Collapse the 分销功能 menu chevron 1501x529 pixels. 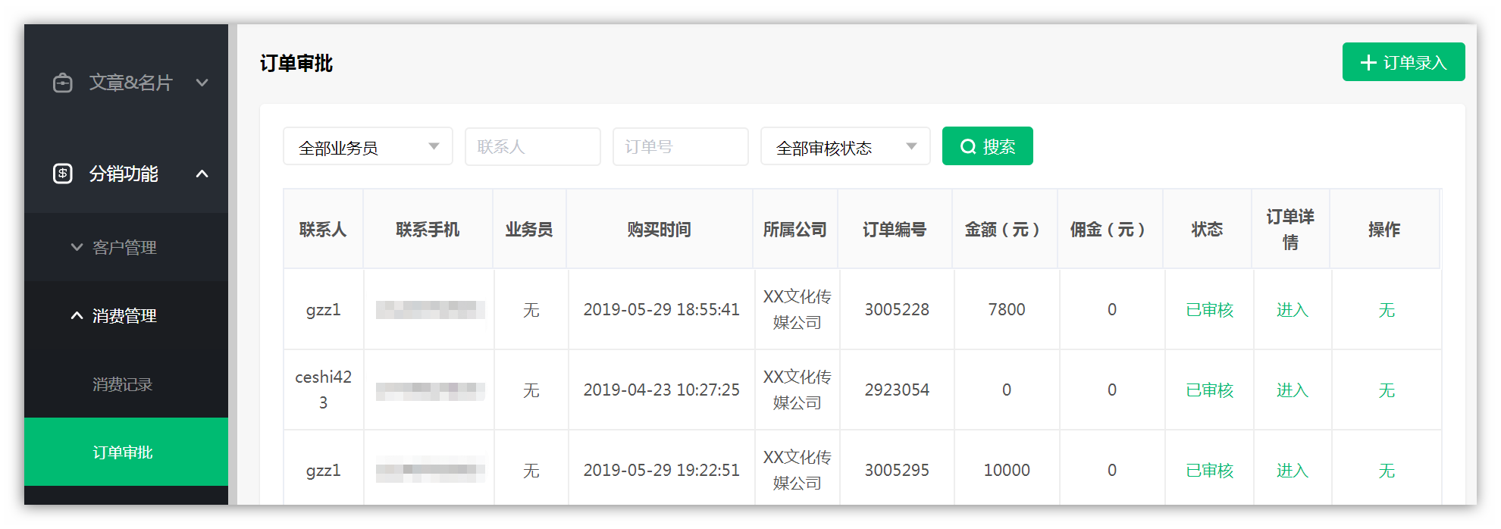tap(202, 174)
